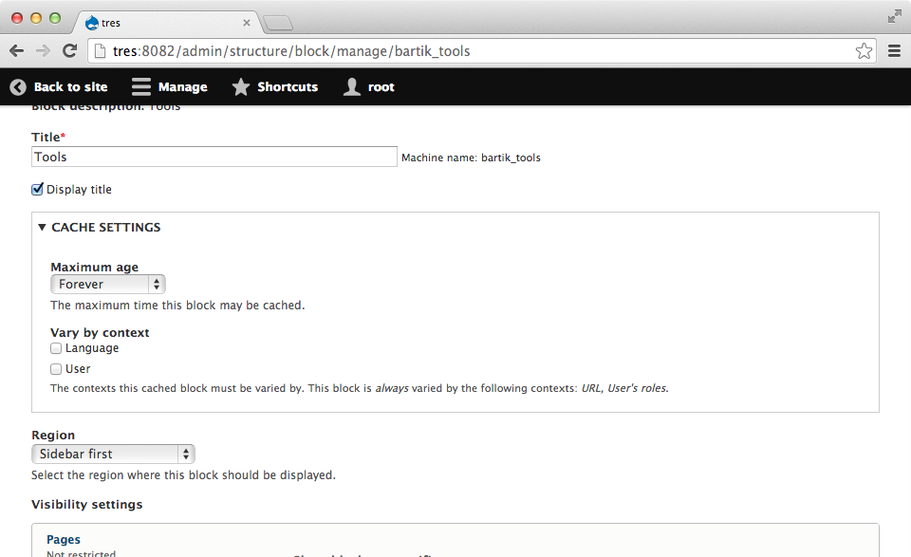Reload the page with the refresh icon
This screenshot has height=557, width=911.
[68, 51]
